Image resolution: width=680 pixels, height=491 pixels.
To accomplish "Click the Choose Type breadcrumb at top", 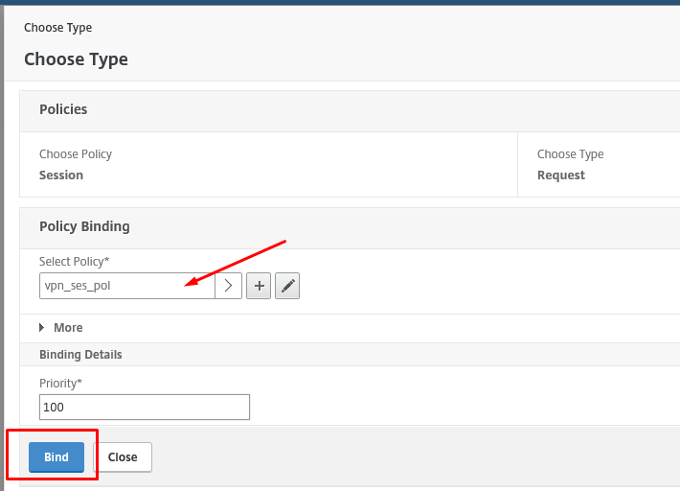I will [58, 28].
